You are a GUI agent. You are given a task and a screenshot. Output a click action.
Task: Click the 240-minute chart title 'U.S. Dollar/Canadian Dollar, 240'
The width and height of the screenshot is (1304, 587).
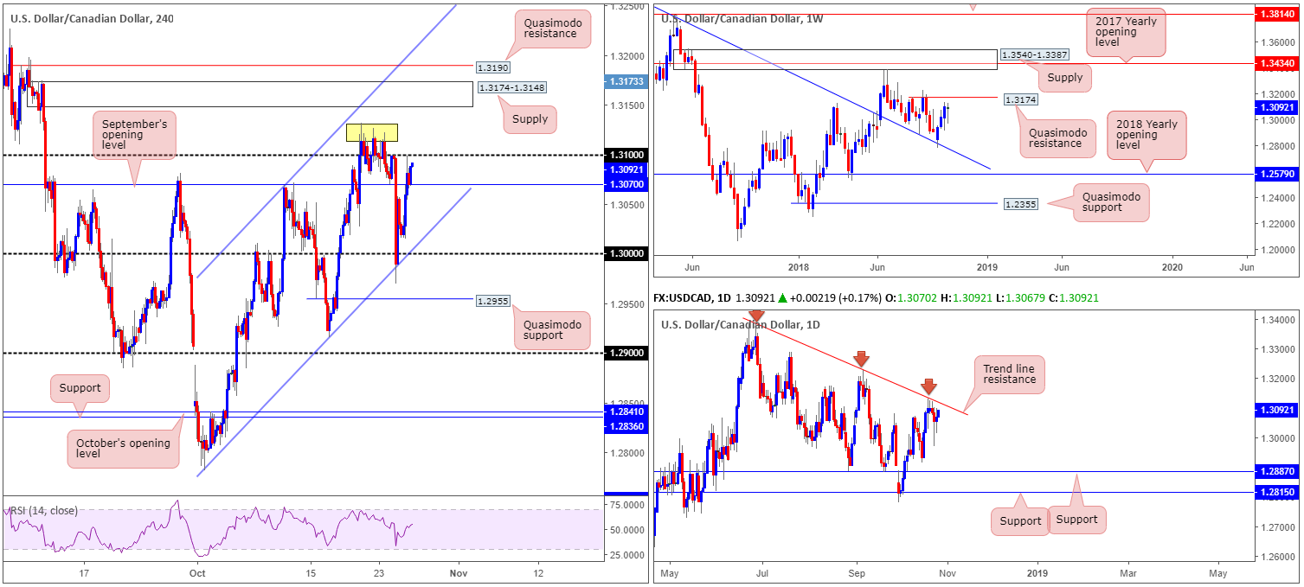point(92,18)
